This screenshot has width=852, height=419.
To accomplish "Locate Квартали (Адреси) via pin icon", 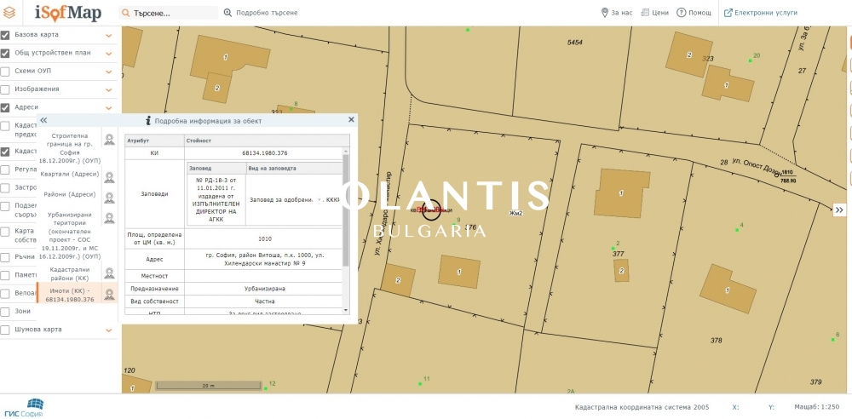I will pyautogui.click(x=110, y=177).
